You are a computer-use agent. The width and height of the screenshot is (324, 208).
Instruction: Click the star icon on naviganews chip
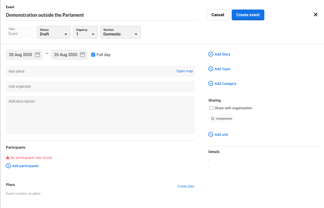click(213, 119)
